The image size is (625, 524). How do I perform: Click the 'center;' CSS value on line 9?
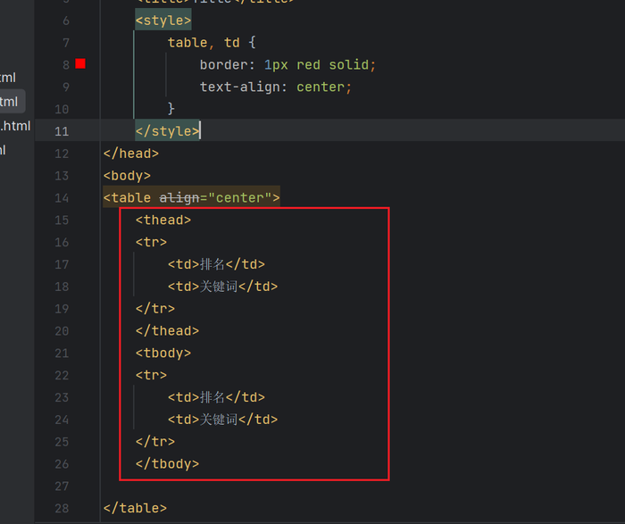click(x=324, y=87)
